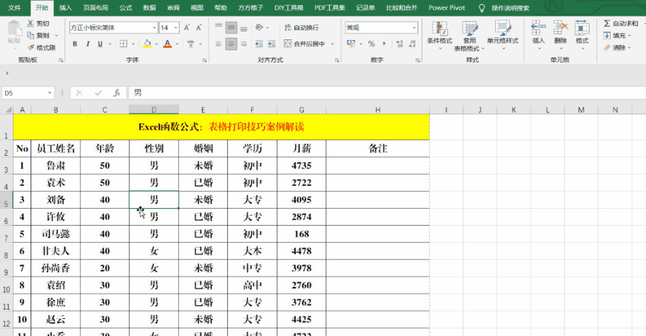646x336 pixels.
Task: Activate the Format Painter (格式刷)
Action: [41, 48]
